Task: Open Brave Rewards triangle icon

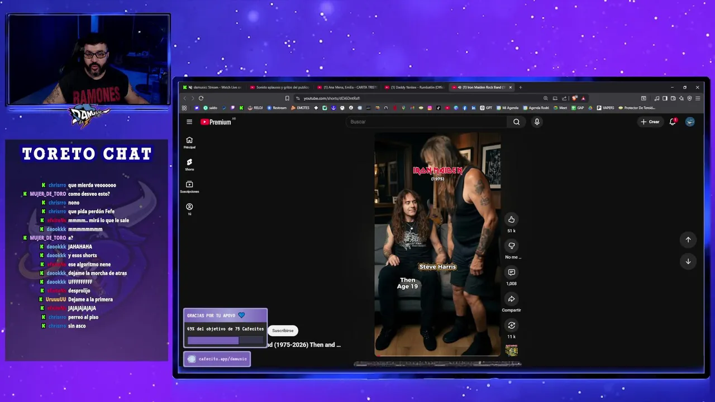Action: (583, 98)
